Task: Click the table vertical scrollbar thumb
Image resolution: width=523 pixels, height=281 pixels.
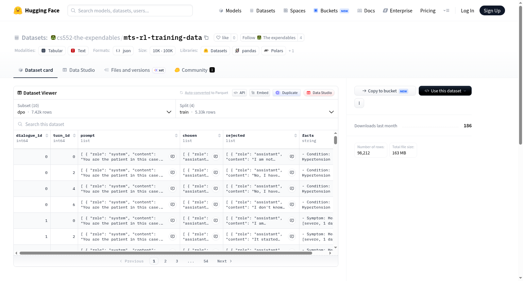Action: (x=335, y=140)
